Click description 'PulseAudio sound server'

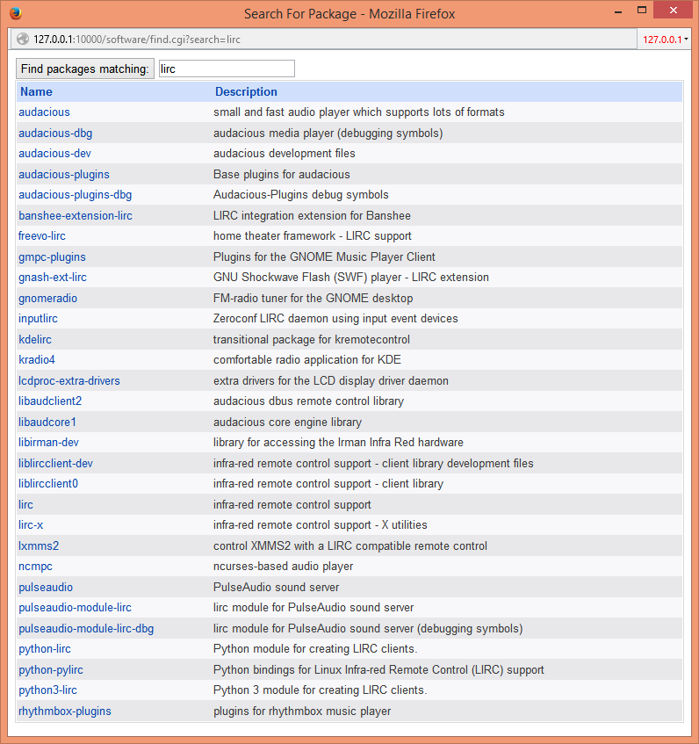[276, 587]
